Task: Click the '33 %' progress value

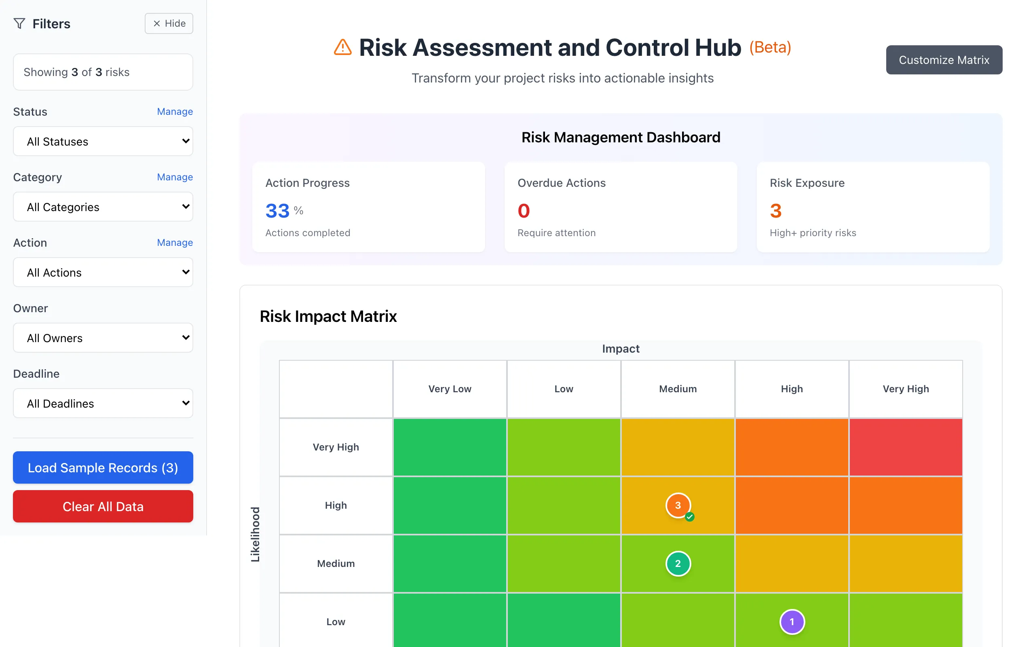Action: [x=284, y=211]
